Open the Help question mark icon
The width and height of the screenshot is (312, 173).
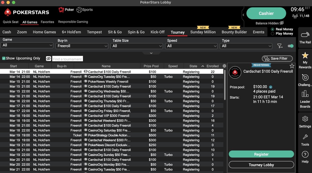point(305,154)
